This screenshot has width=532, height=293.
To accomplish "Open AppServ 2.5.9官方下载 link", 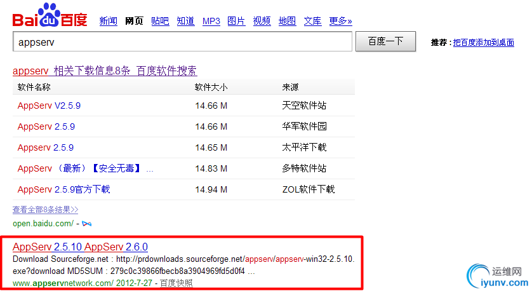I will click(63, 189).
